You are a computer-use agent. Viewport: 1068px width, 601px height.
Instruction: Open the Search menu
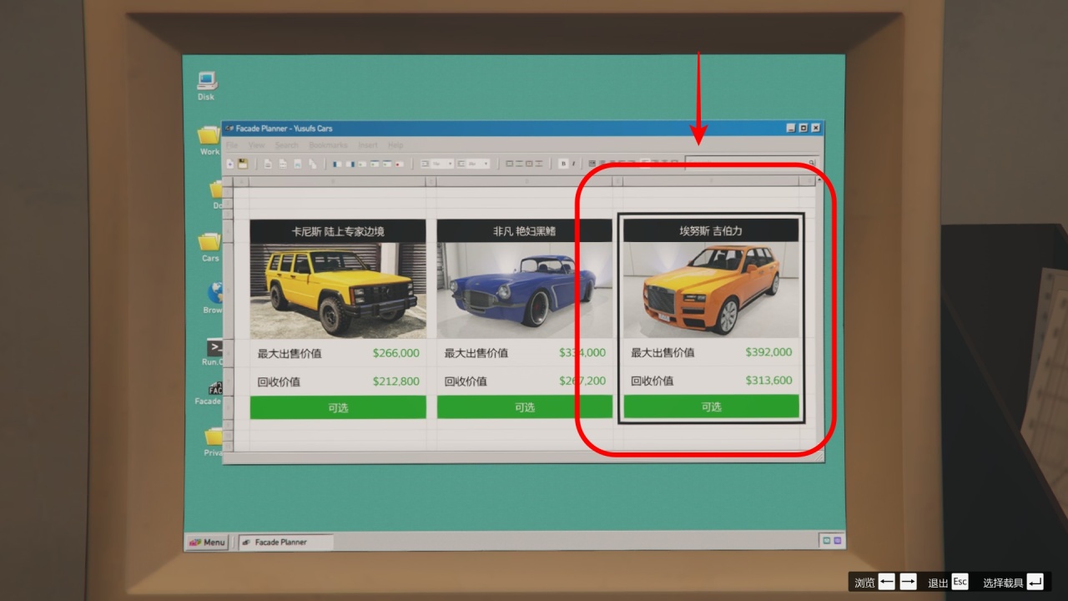tap(286, 145)
